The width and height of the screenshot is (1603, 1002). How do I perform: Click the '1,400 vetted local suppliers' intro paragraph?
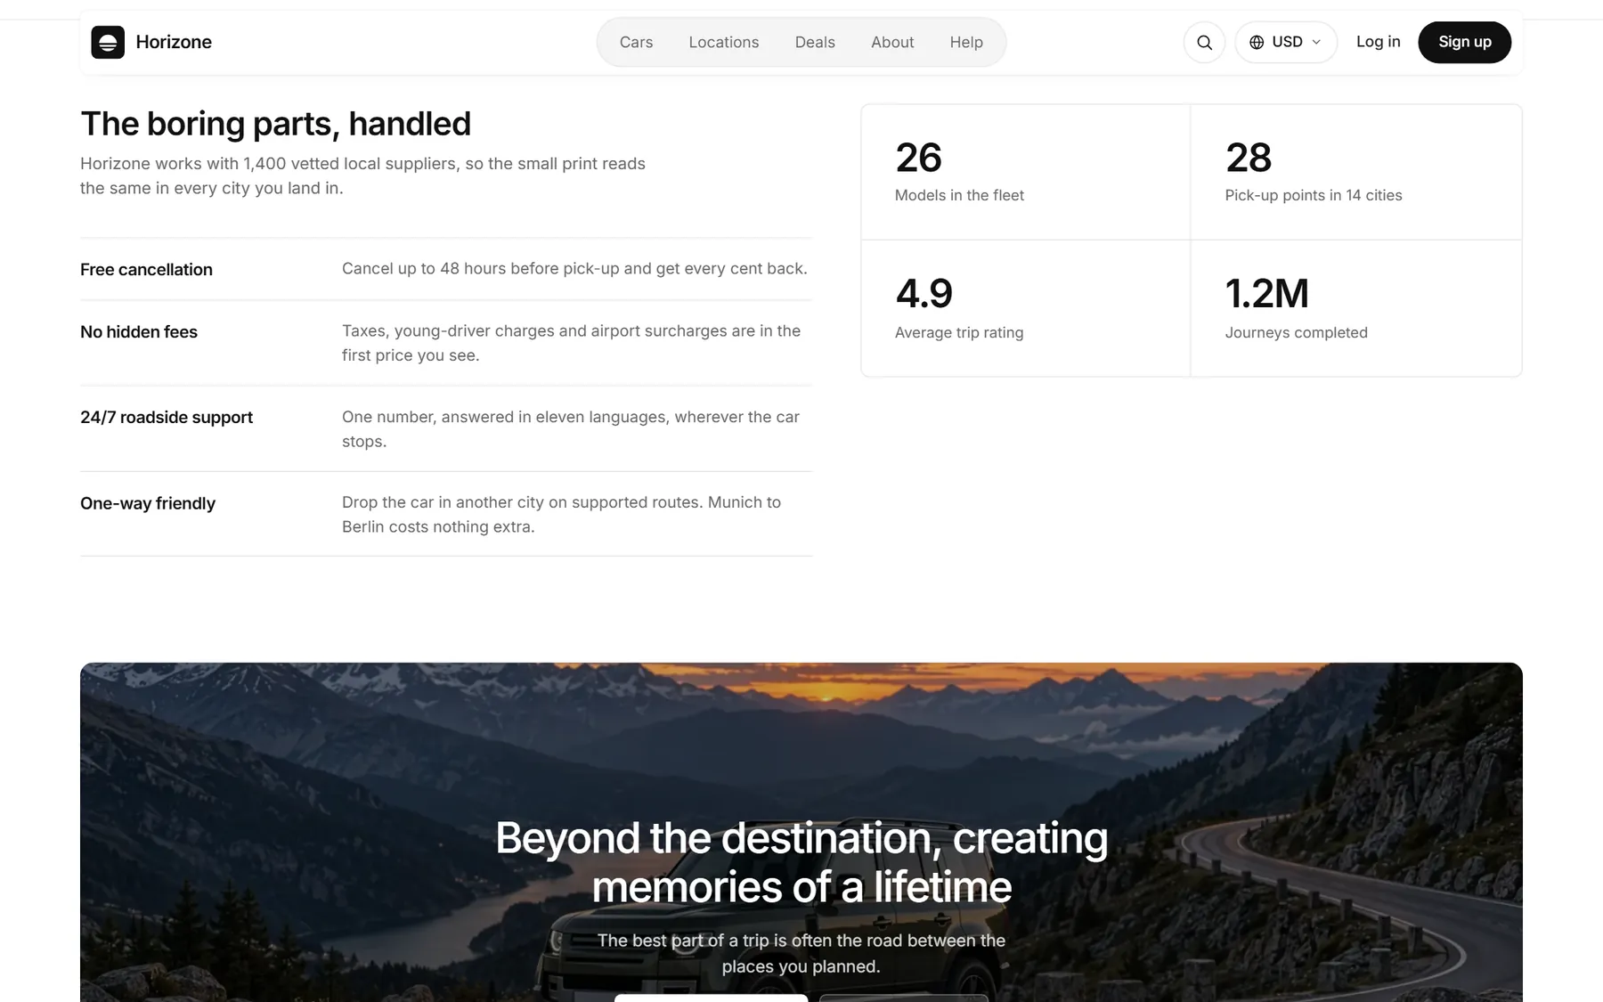tap(362, 176)
